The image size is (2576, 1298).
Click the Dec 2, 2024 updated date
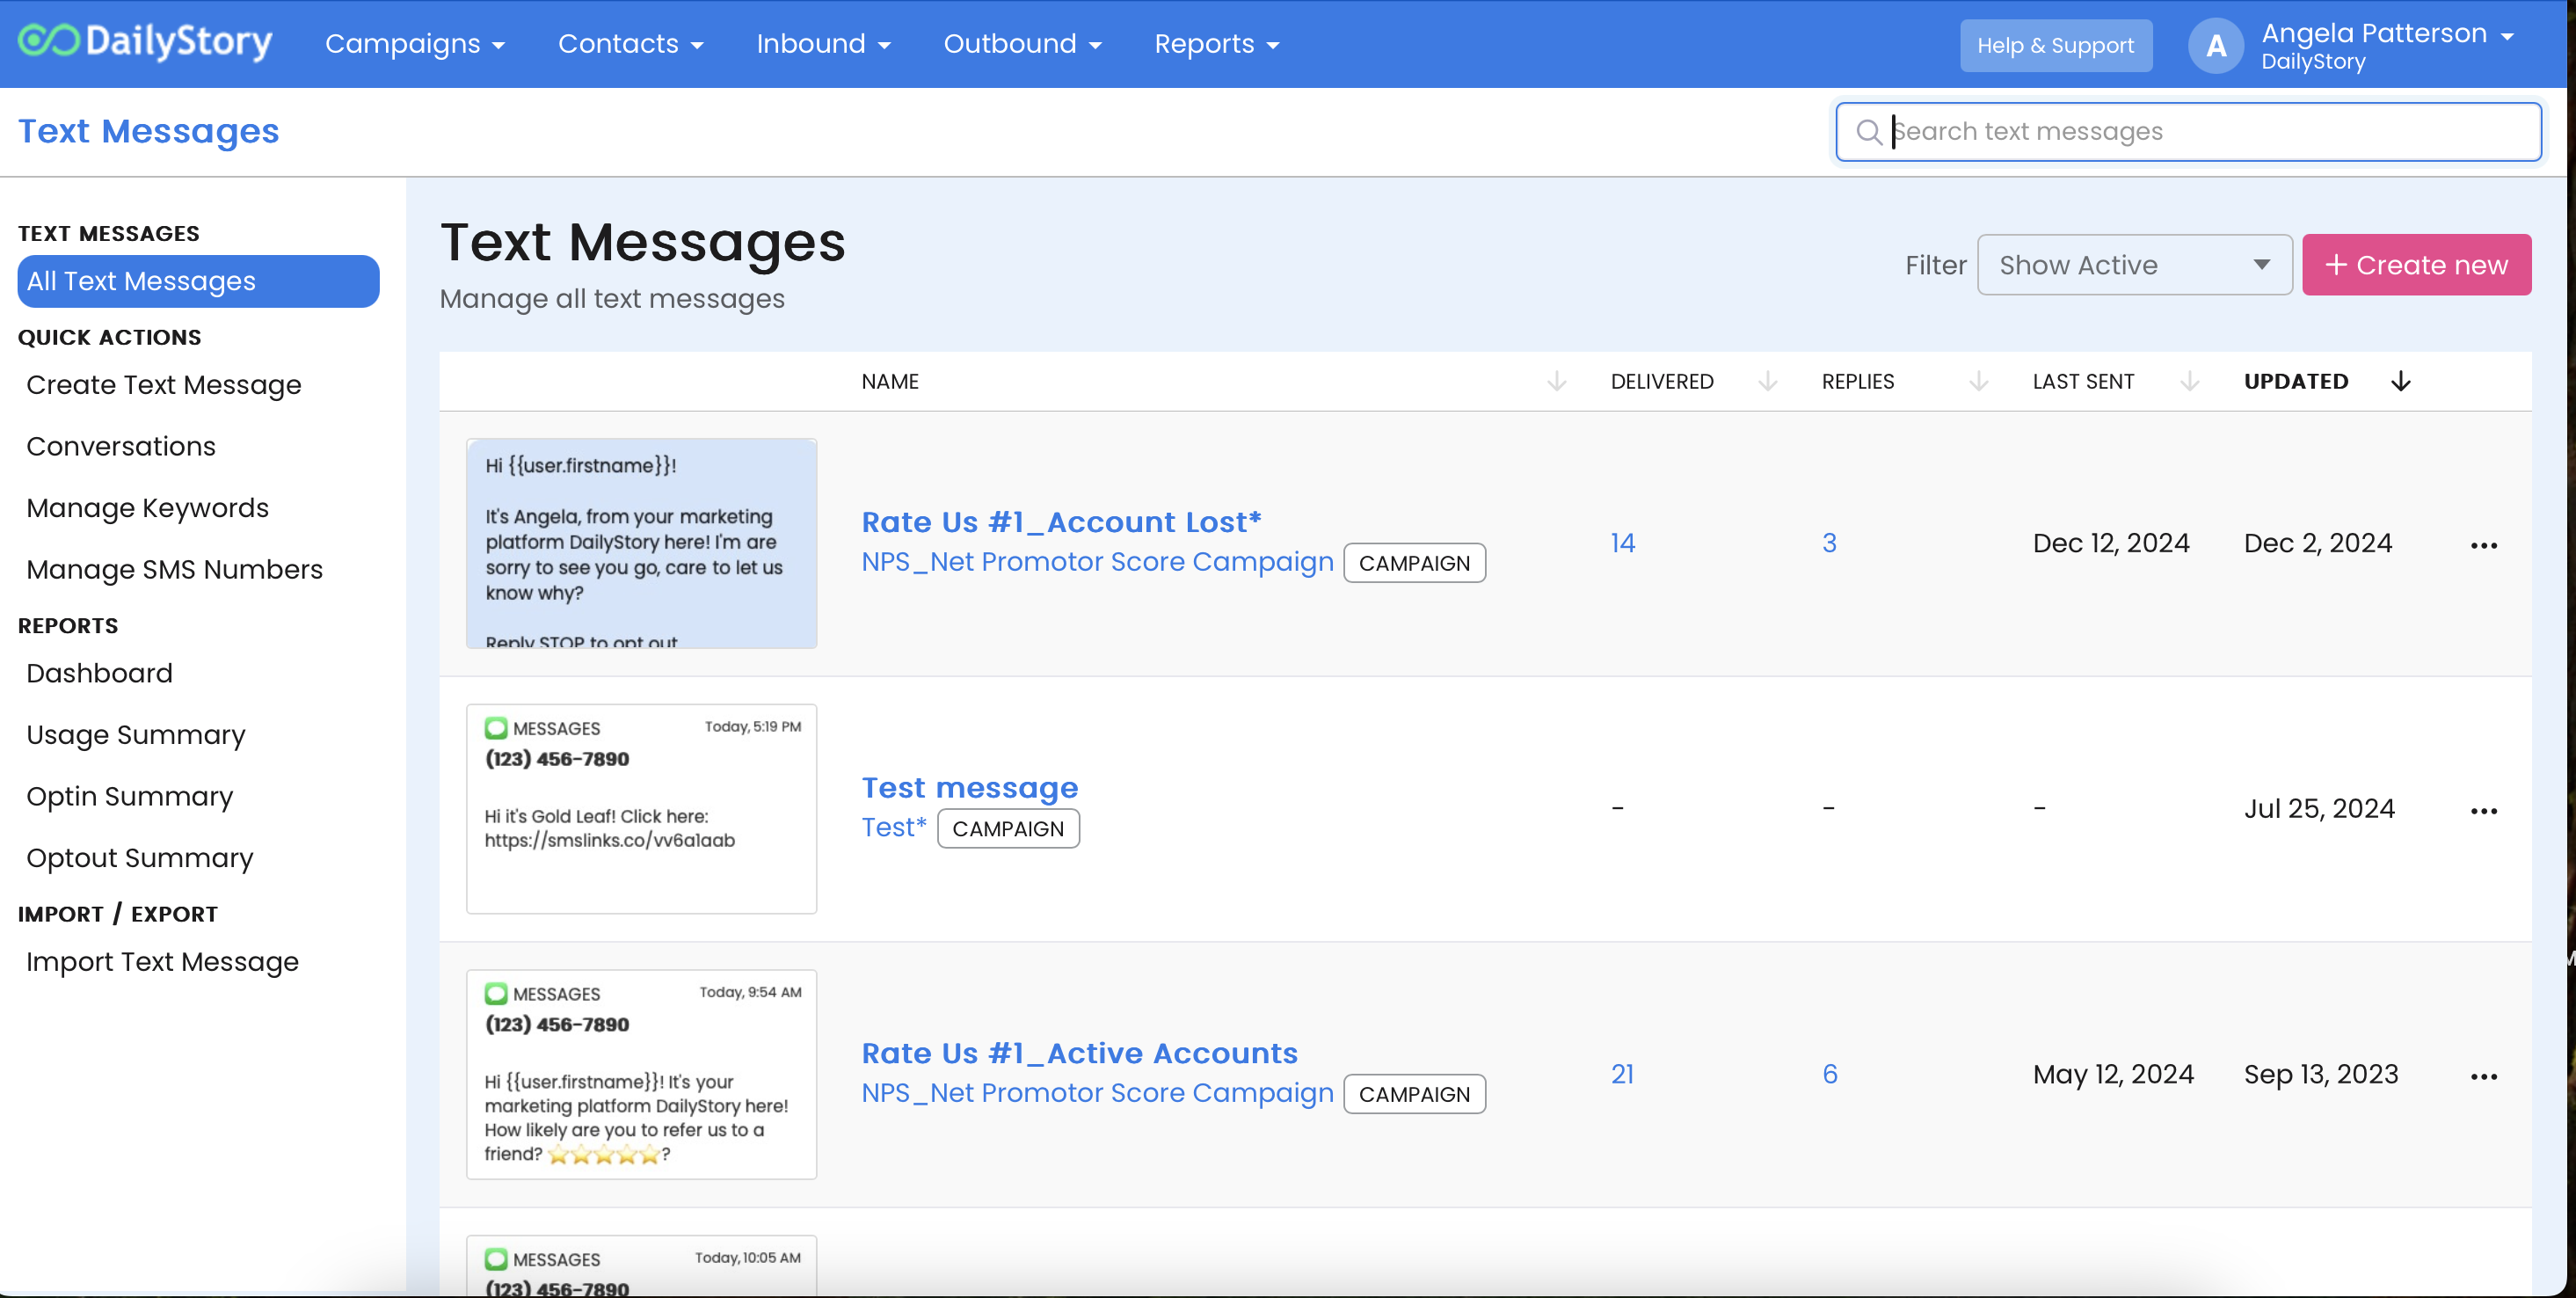pyautogui.click(x=2318, y=543)
